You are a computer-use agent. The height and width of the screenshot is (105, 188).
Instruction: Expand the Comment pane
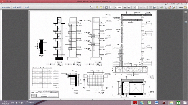tap(6, 7)
